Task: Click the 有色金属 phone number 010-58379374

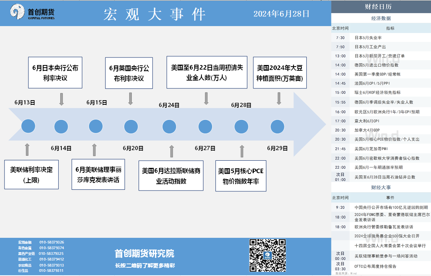Action: pyautogui.click(x=52, y=248)
